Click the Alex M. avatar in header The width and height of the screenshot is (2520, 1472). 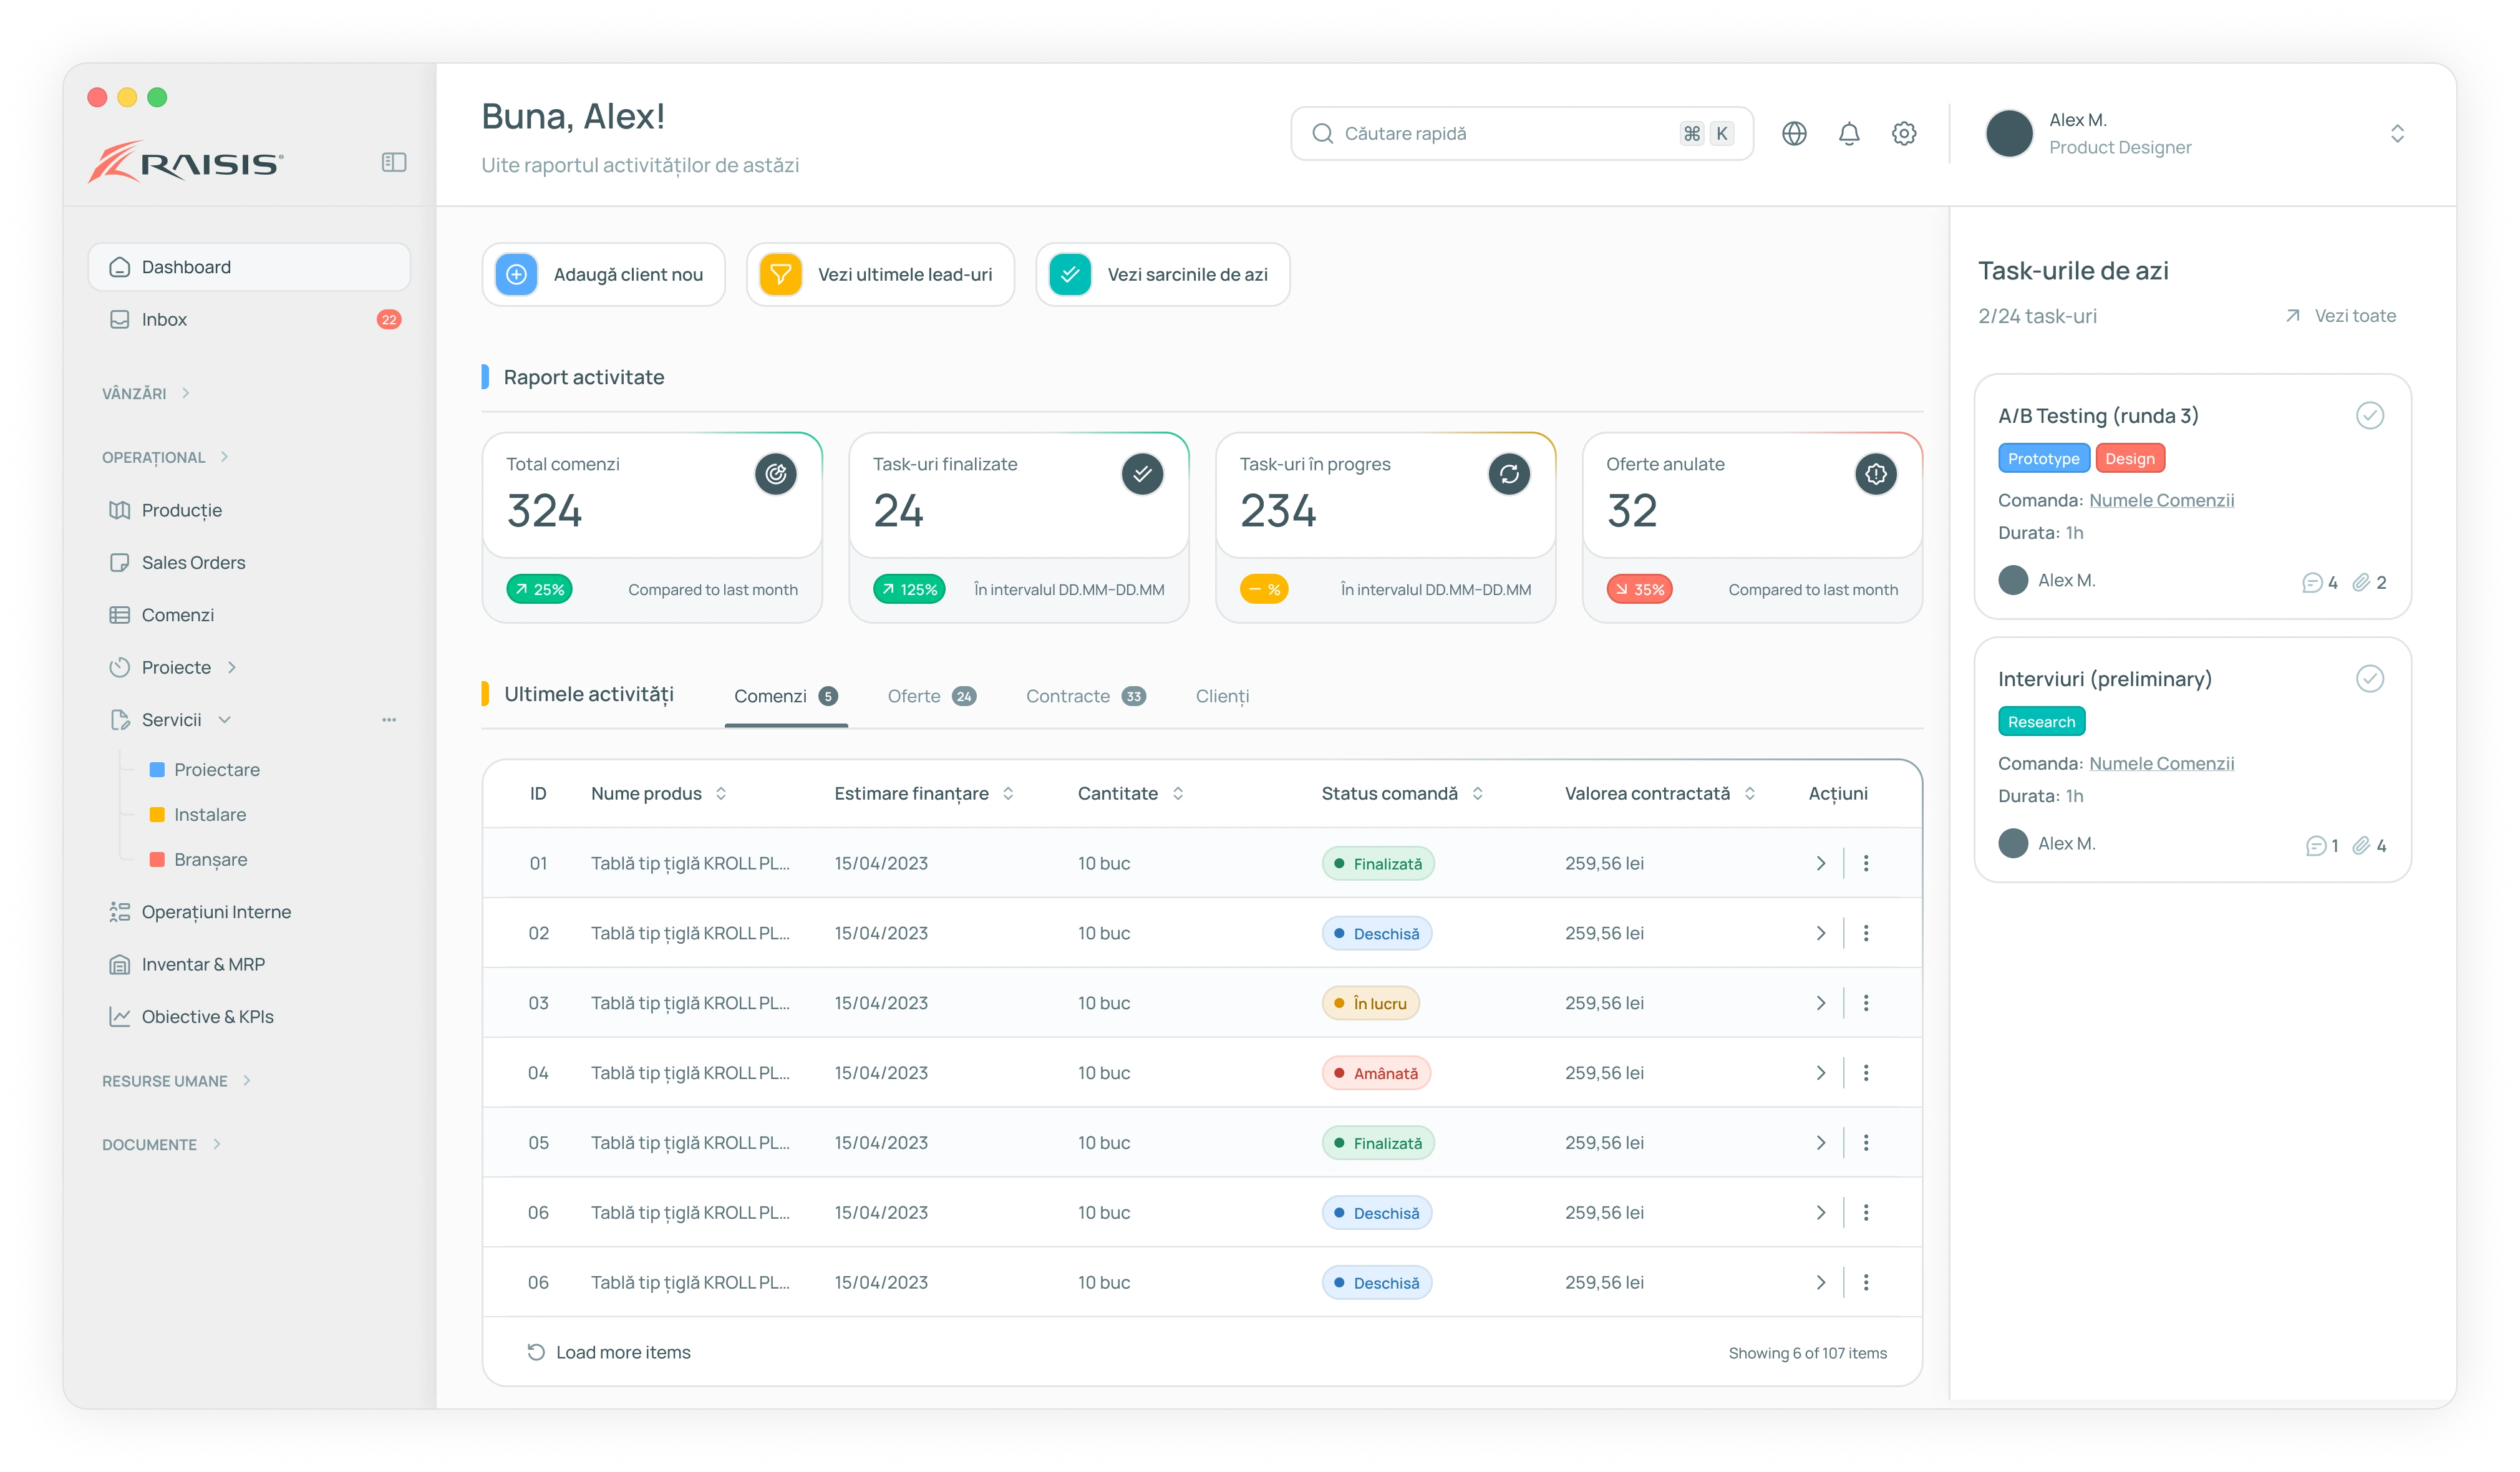2009,134
